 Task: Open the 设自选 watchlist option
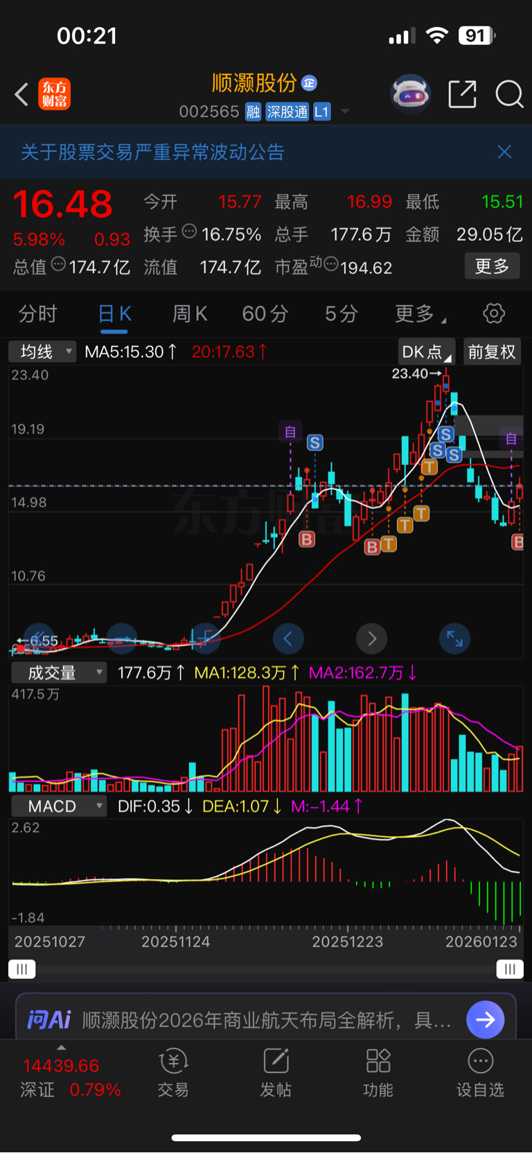click(480, 1073)
